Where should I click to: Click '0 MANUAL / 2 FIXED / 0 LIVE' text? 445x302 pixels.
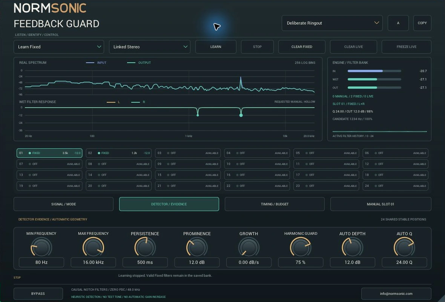(x=353, y=96)
